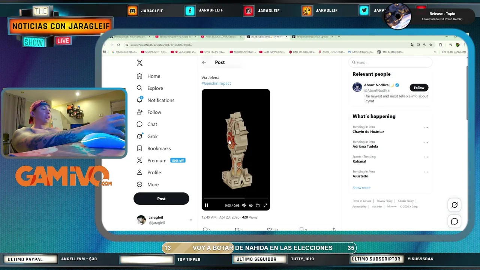Open Notifications in X sidebar
Viewport: 480px width, 270px height.
click(x=155, y=100)
